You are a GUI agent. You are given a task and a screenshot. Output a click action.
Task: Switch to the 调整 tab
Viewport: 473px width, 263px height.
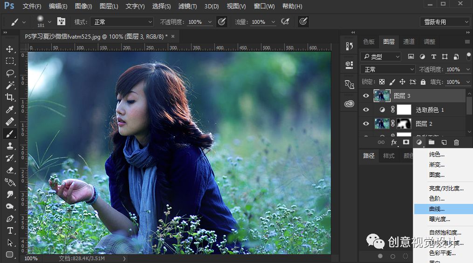click(x=429, y=41)
